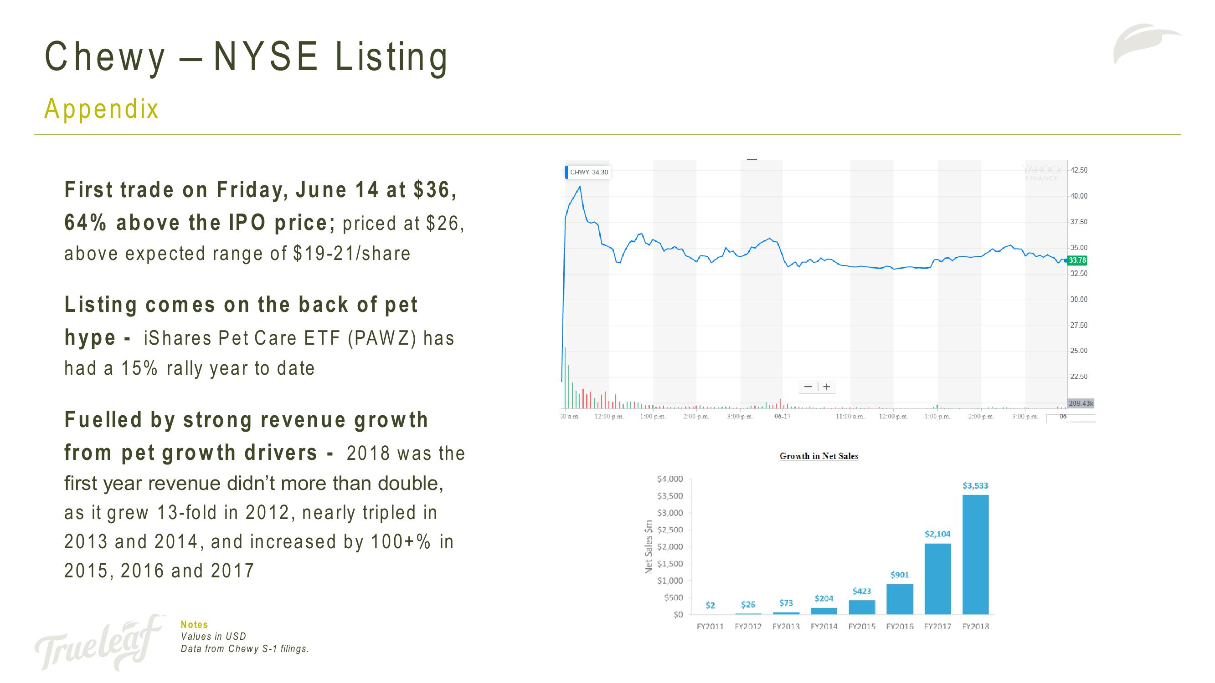Screen dimensions: 1215x683
Task: Click the $901 data label
Action: pos(900,575)
